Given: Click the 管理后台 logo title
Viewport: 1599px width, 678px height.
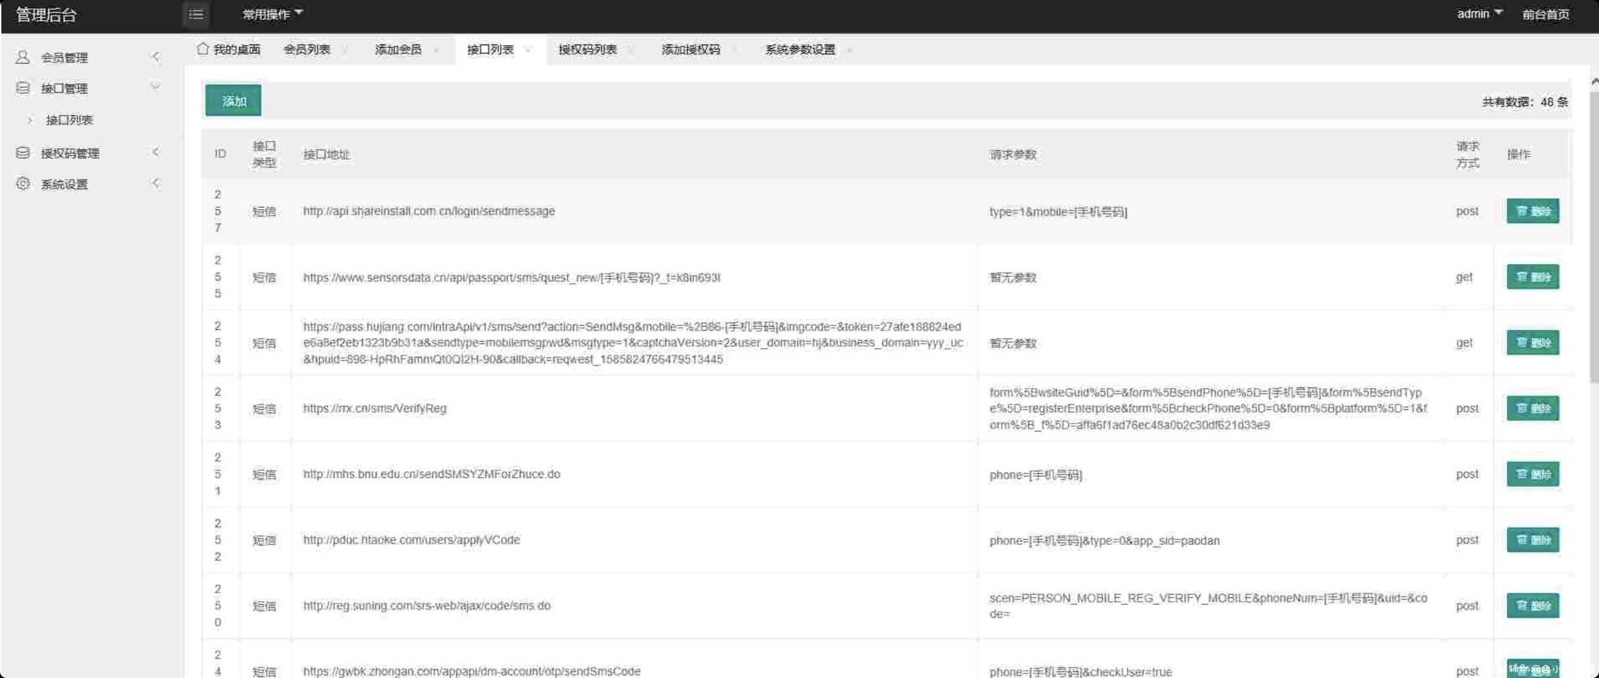Looking at the screenshot, I should pyautogui.click(x=46, y=14).
